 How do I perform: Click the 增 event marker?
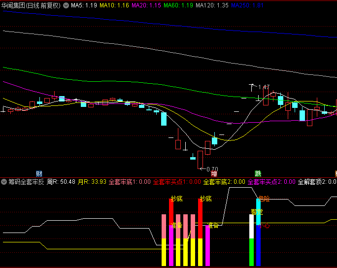(x=214, y=173)
